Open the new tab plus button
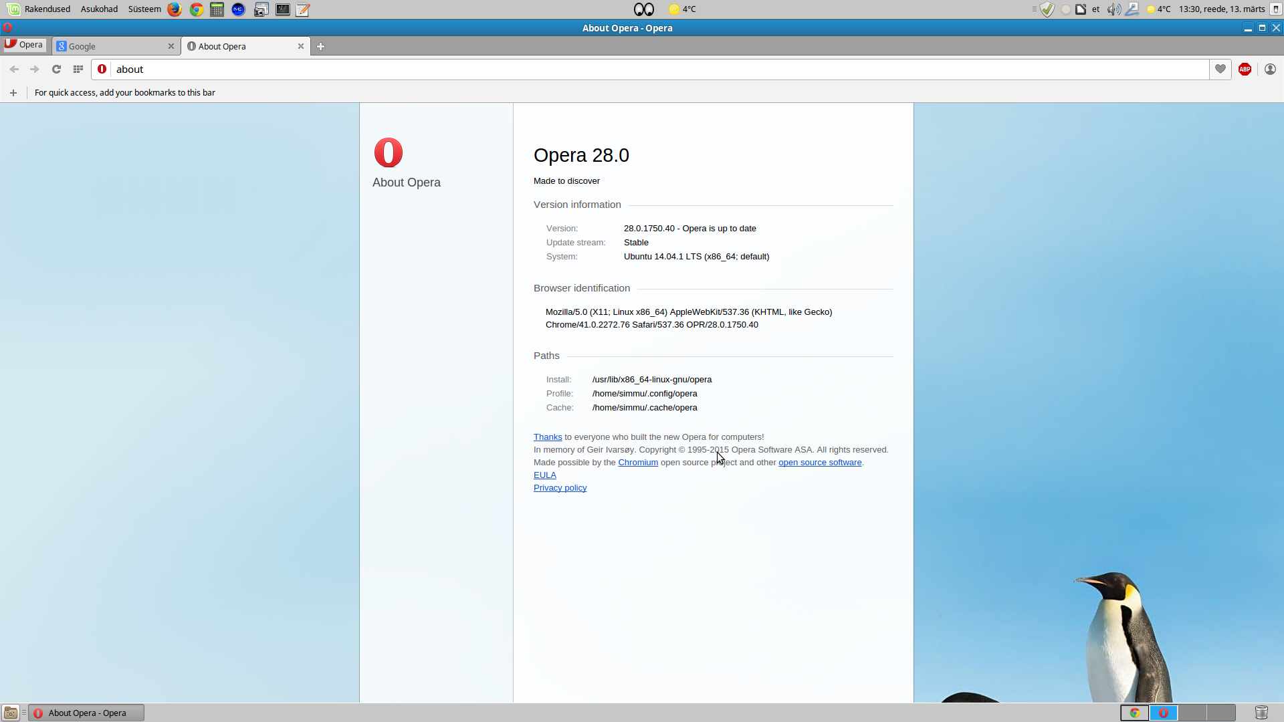 click(x=320, y=46)
